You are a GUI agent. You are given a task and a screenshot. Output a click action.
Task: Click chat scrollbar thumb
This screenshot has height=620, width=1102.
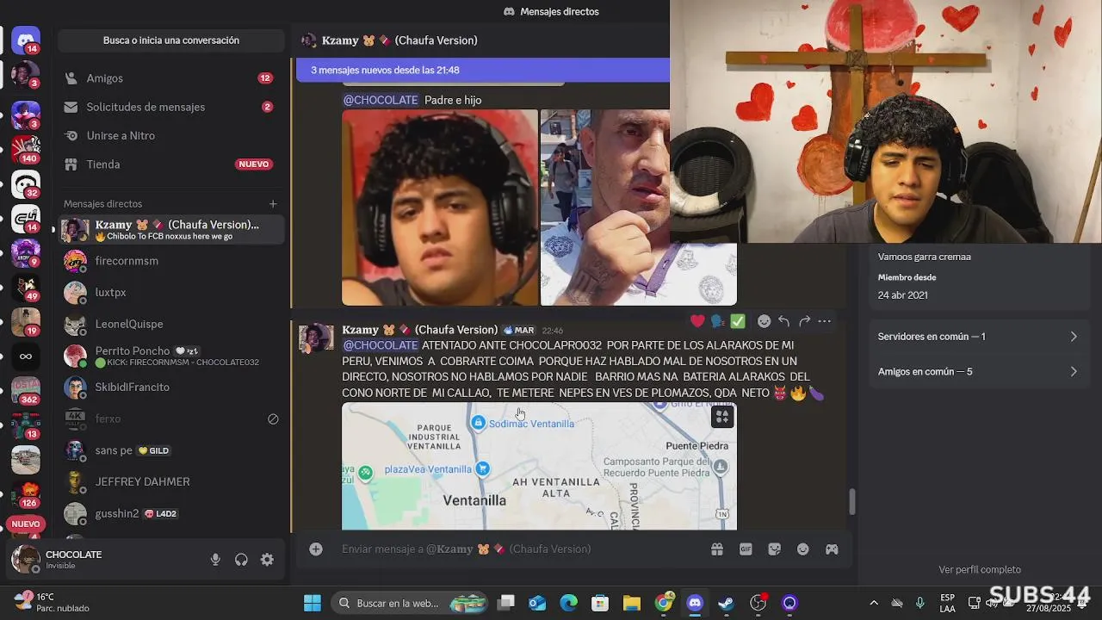[852, 502]
